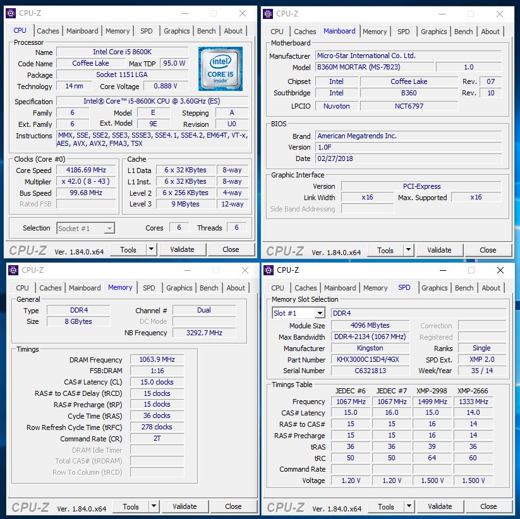Open About tab in CPU window

click(x=233, y=31)
